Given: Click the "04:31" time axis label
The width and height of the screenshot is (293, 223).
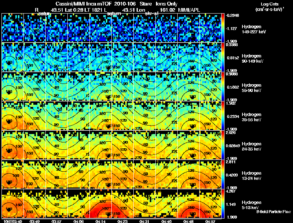Looking at the screenshot, I should (x=144, y=221).
